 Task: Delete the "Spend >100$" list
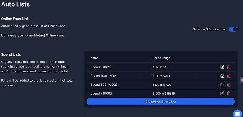pos(229,67)
